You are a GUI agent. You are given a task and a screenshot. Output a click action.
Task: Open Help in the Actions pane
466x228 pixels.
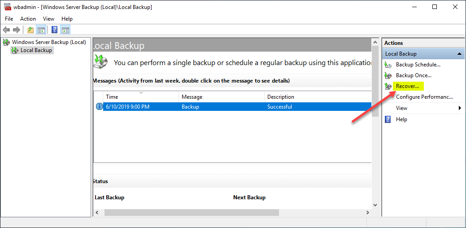click(x=401, y=119)
